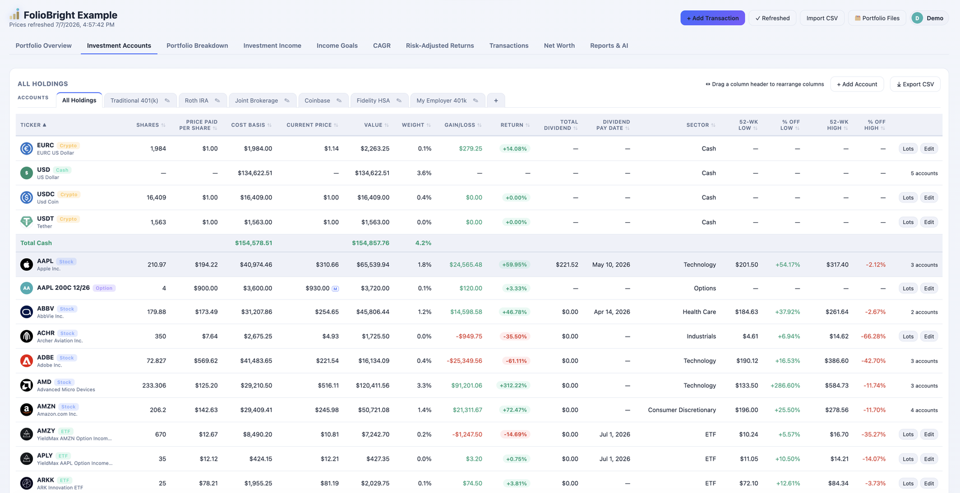
Task: Click the FolioBright bar-chart logo
Action: tap(14, 14)
